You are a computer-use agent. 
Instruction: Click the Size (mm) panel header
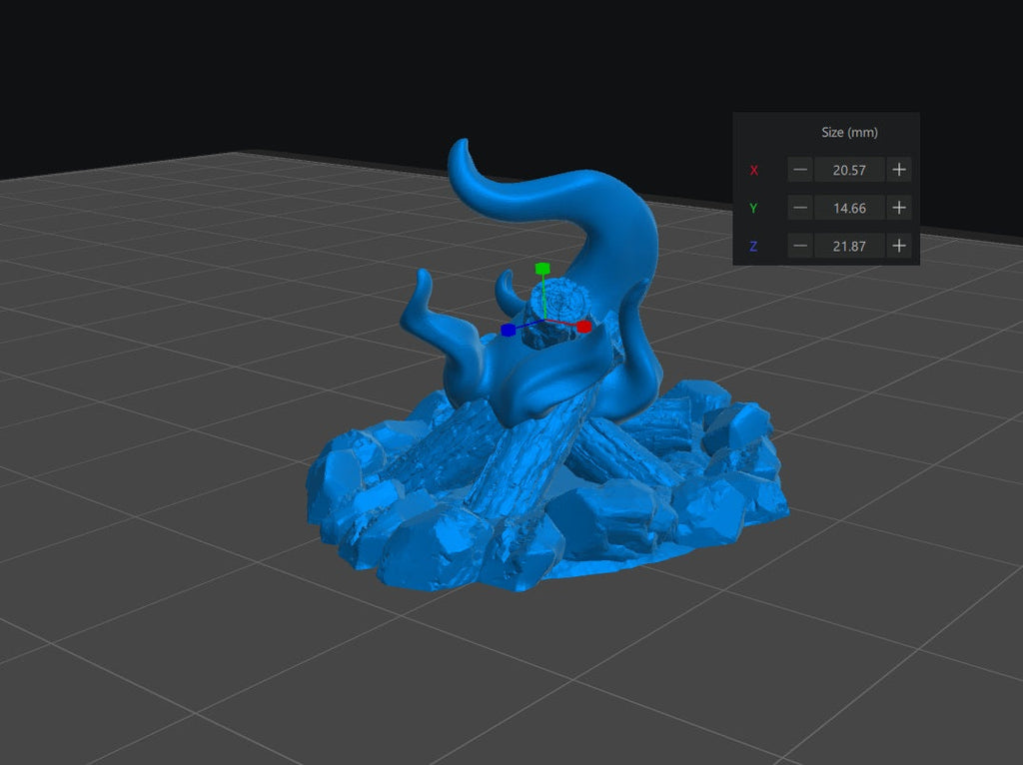tap(849, 132)
